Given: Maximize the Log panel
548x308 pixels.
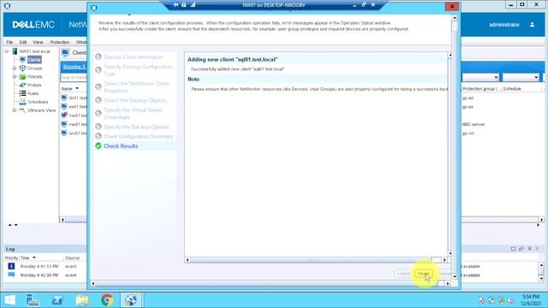Looking at the screenshot, I should pos(513,249).
